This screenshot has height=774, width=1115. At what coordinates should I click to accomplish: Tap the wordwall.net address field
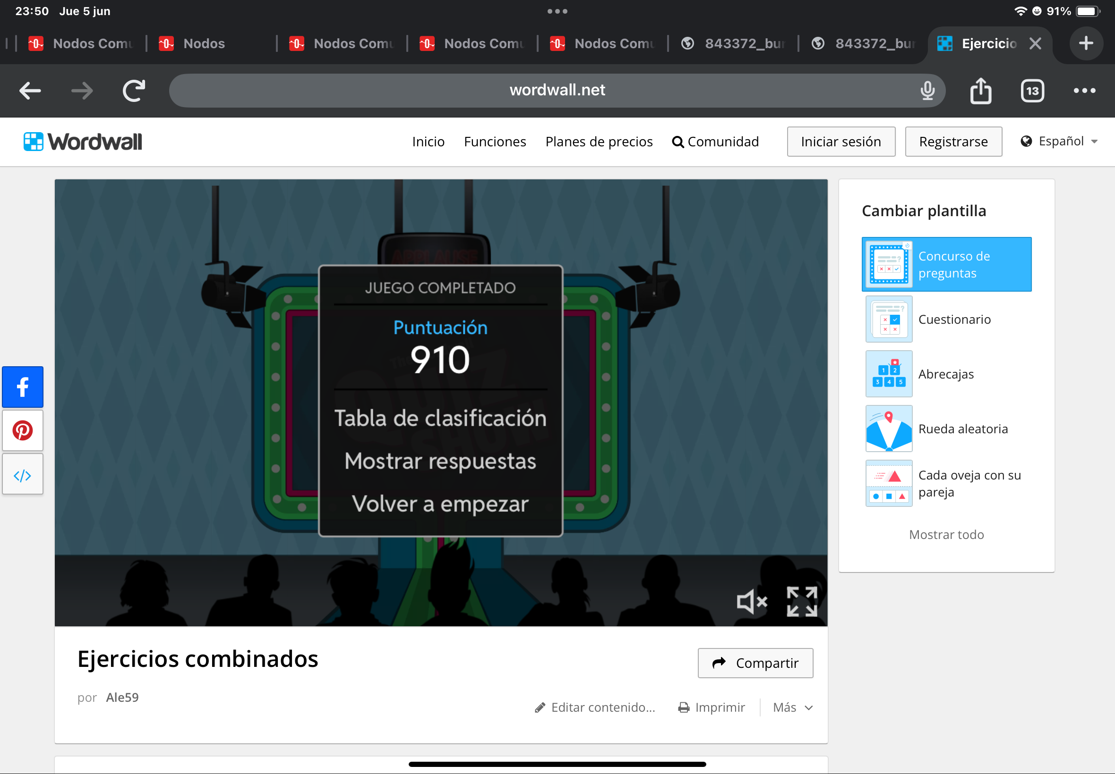556,91
